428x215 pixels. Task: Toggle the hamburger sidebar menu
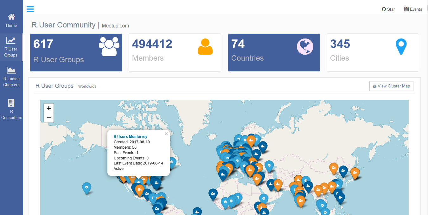pos(30,9)
